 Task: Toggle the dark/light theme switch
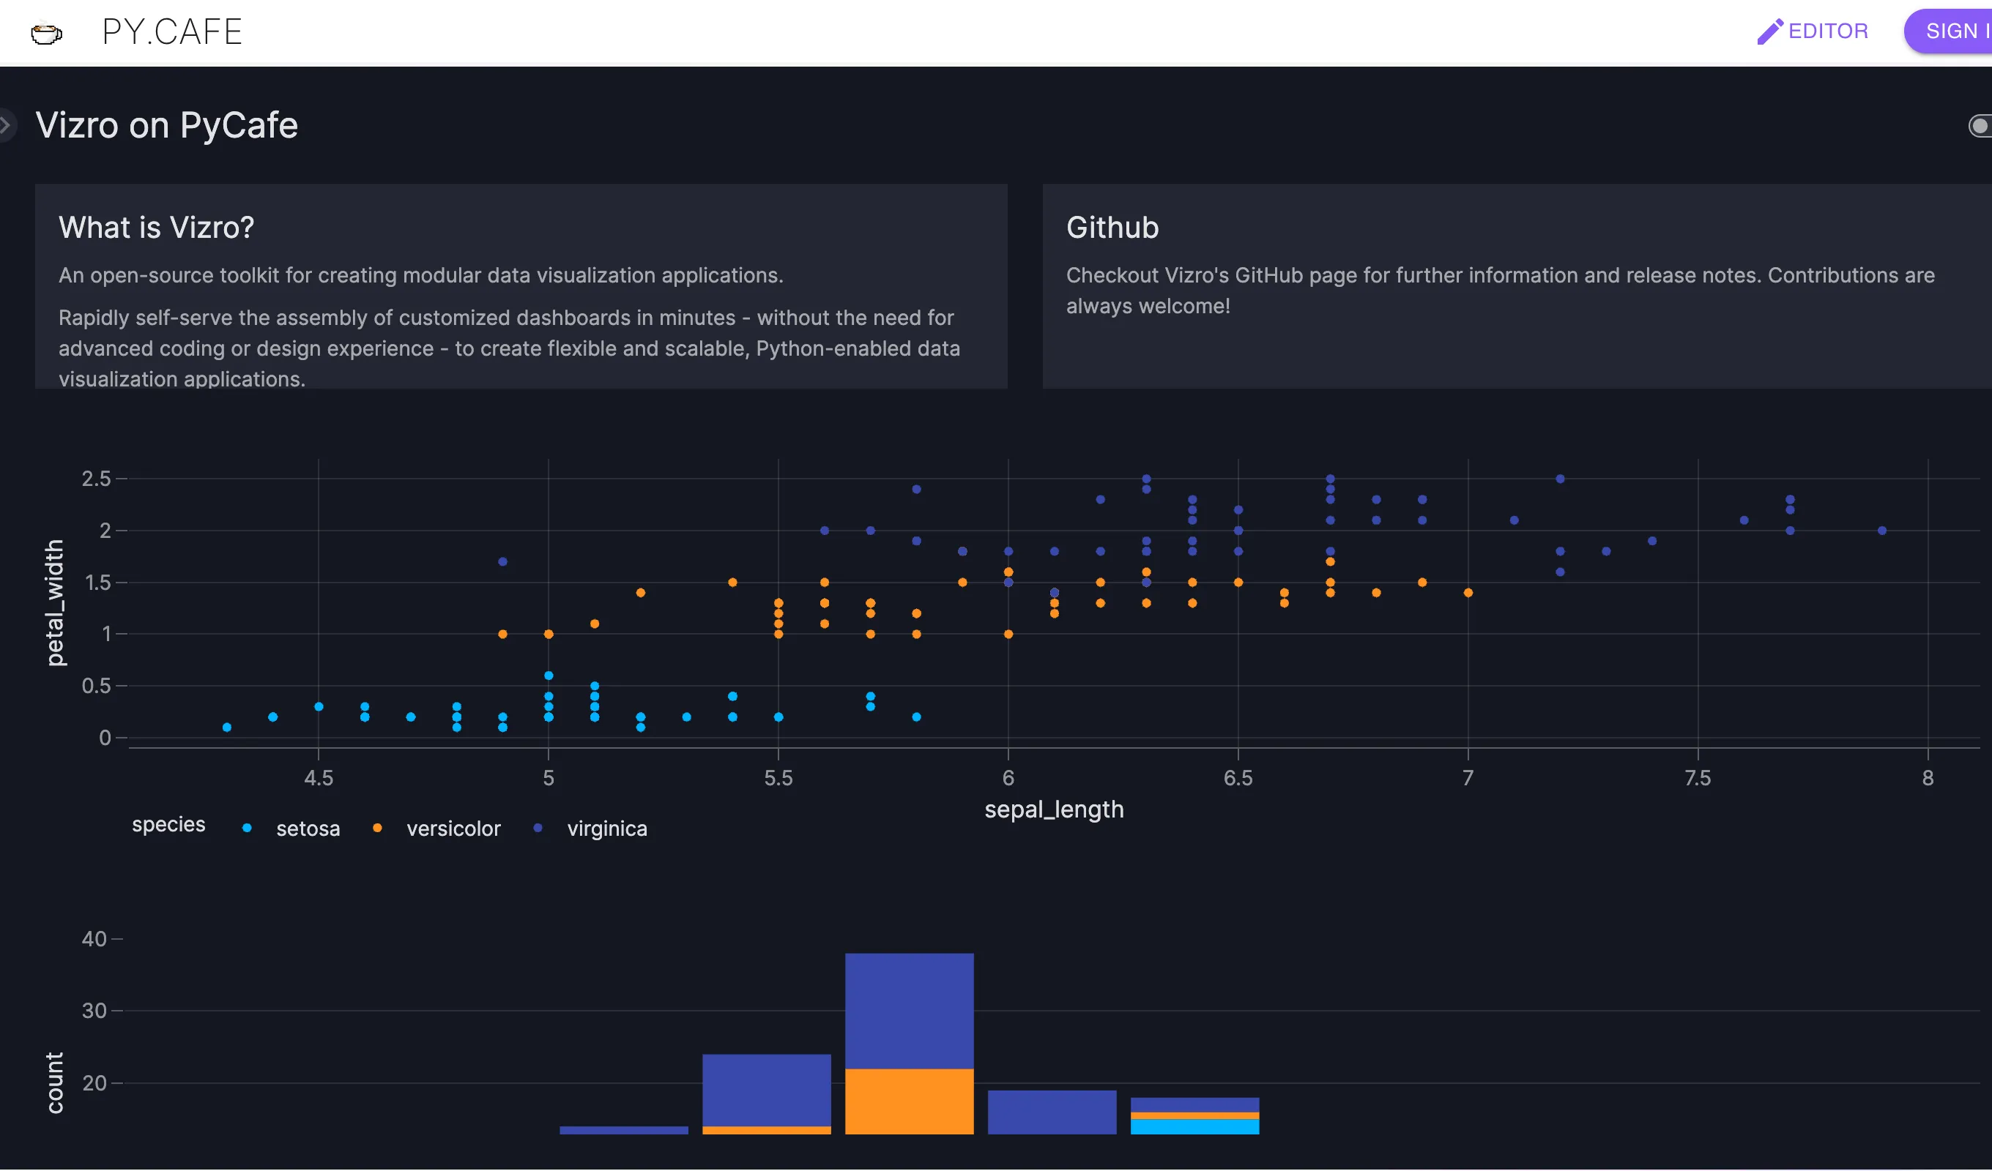click(1980, 126)
